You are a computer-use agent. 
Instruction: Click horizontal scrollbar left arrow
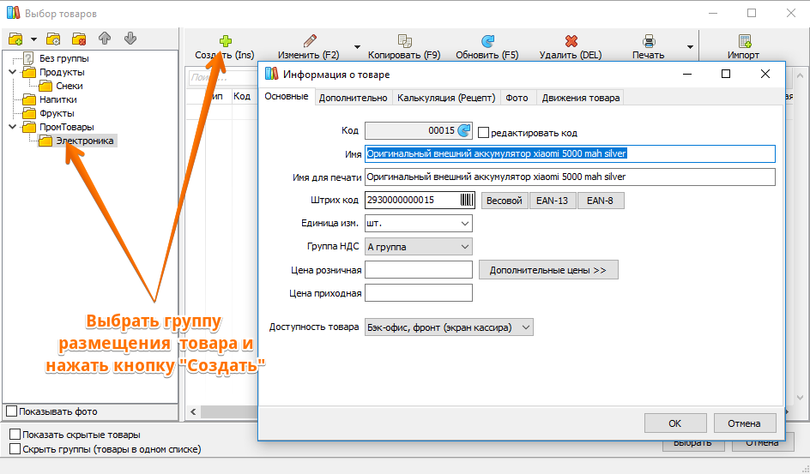tap(193, 411)
